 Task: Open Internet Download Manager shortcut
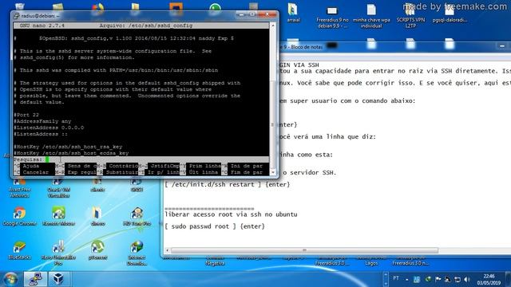tap(137, 254)
